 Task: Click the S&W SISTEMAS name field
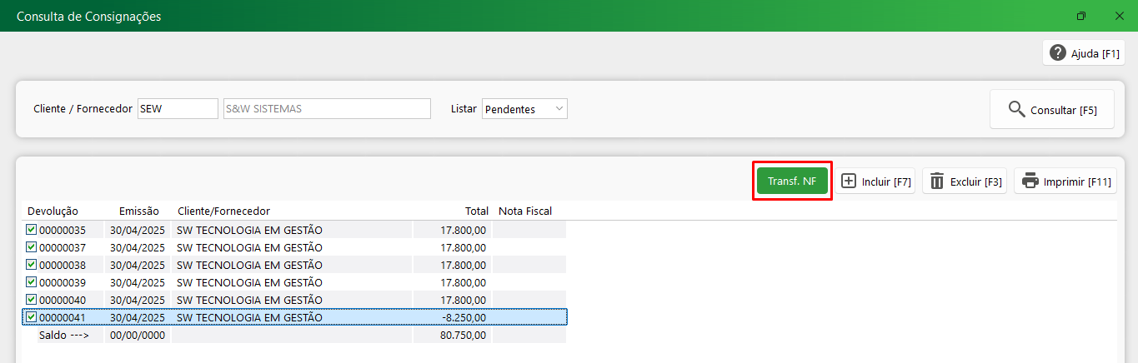[327, 109]
